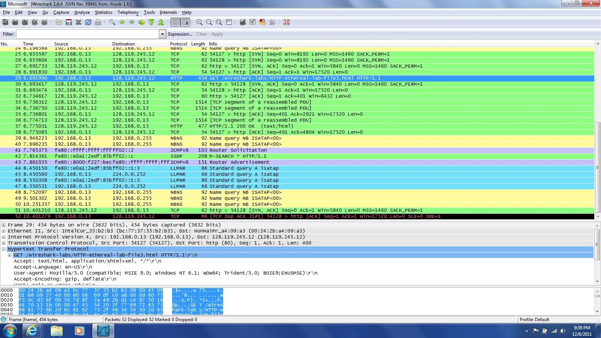Viewport: 601px width, 338px height.
Task: Open the Telephony menu
Action: 128,12
